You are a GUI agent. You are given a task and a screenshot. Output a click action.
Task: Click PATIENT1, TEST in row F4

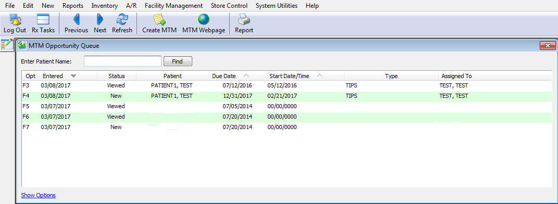[x=172, y=96]
